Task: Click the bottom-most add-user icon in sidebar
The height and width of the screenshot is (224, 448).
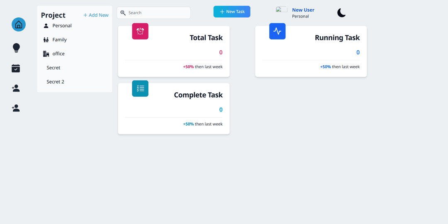Action: (16, 108)
